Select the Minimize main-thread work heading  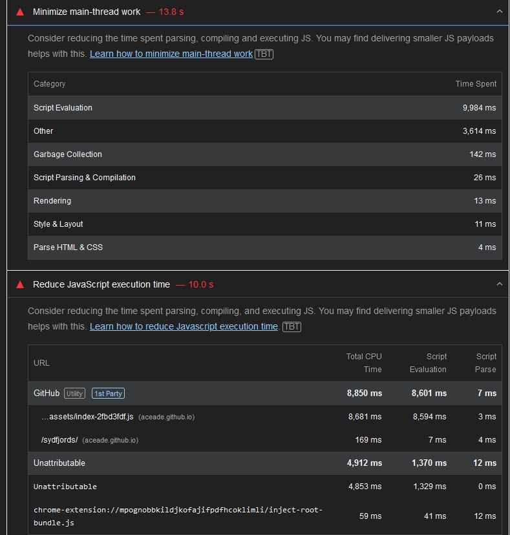(87, 12)
